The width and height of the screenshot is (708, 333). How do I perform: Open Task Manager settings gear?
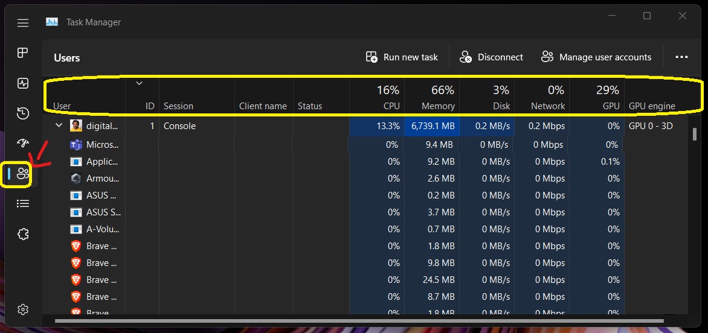coord(23,309)
